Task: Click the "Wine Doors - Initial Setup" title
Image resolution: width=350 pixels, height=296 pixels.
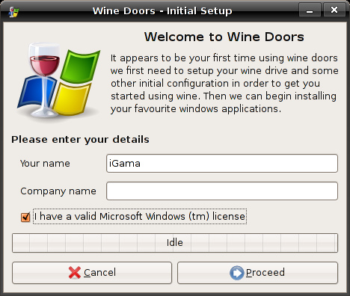Action: pos(162,11)
